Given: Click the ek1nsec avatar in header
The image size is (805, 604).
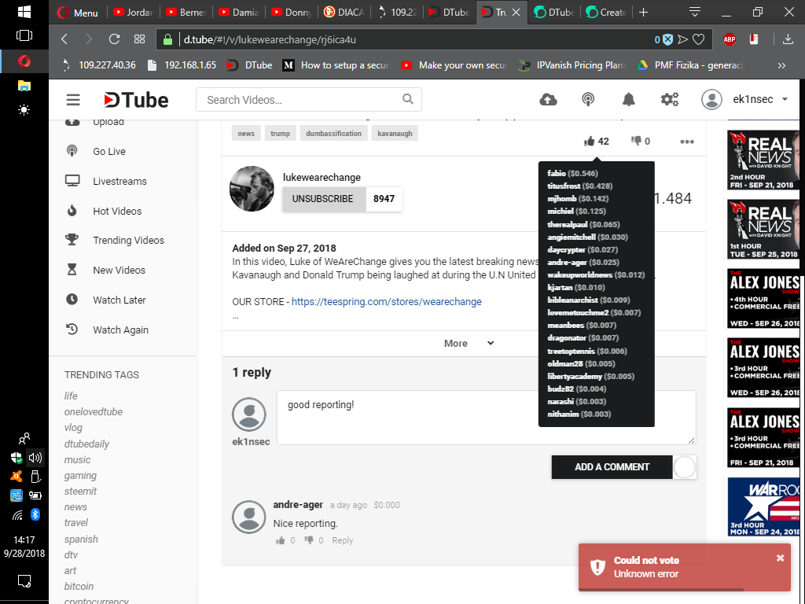Looking at the screenshot, I should (711, 99).
